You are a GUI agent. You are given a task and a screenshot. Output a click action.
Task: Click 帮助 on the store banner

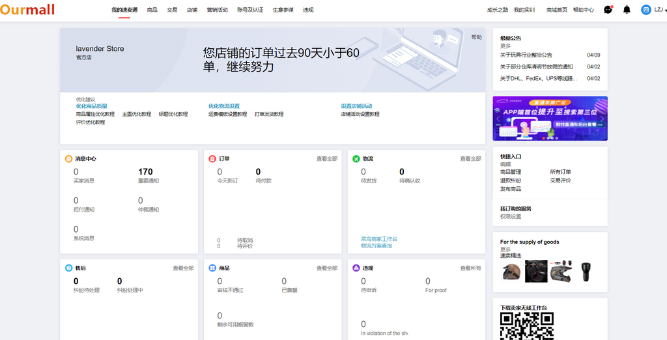click(476, 37)
